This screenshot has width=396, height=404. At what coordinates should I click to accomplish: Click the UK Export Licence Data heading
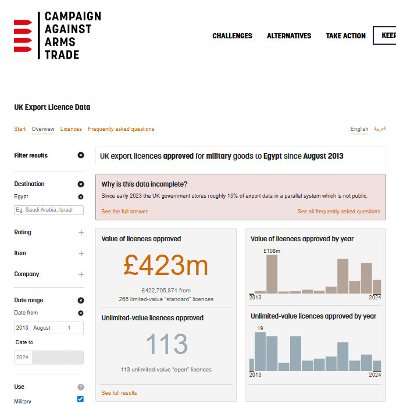[52, 107]
